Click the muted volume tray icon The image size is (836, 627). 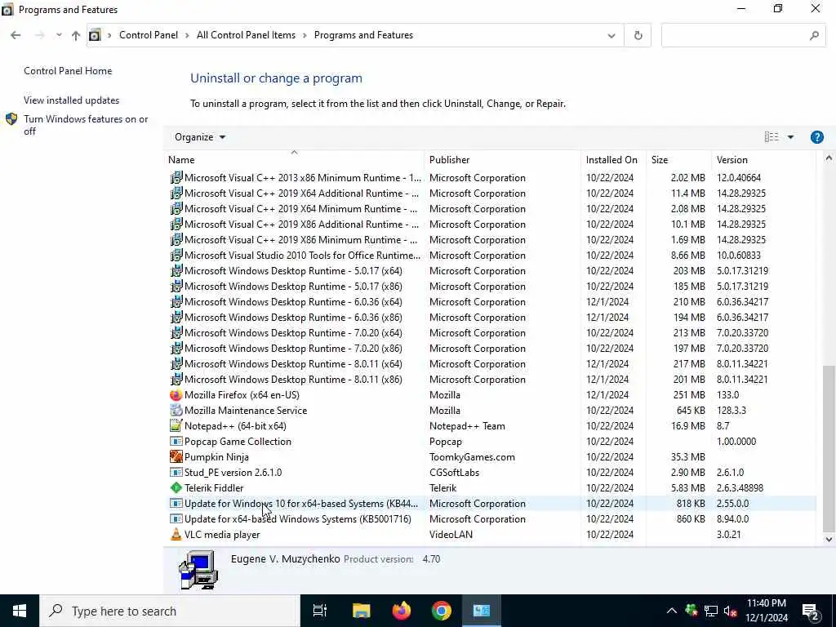coord(730,611)
